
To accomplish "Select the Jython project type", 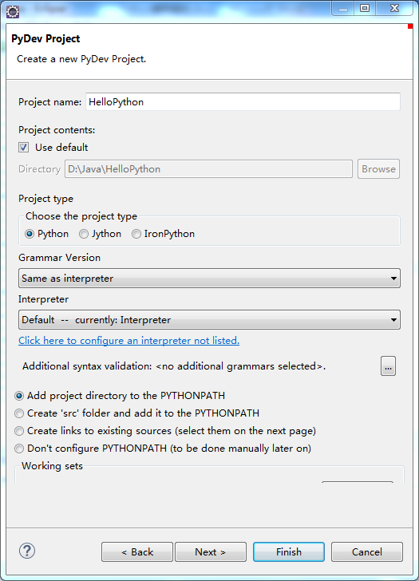I will tap(84, 234).
